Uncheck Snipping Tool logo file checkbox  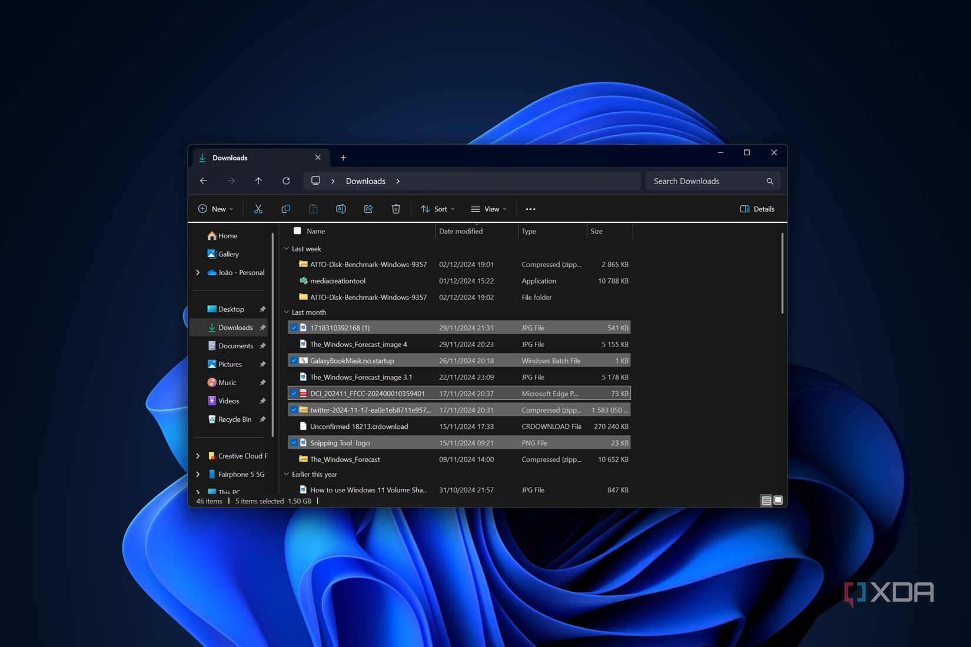pos(294,443)
